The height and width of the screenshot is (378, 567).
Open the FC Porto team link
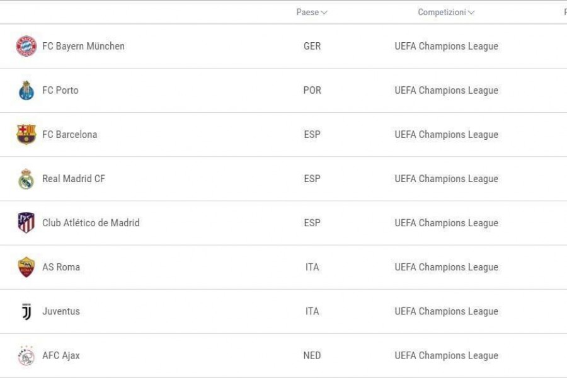coord(60,91)
